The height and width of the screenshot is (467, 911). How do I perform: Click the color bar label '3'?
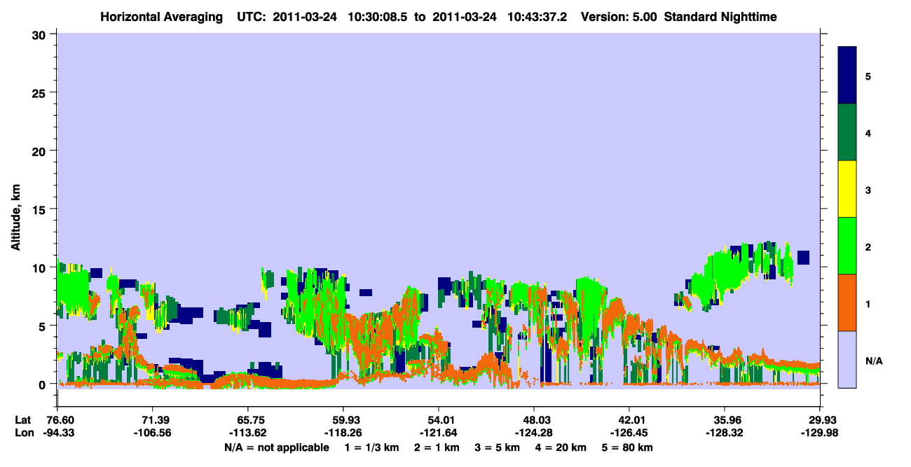click(x=868, y=190)
